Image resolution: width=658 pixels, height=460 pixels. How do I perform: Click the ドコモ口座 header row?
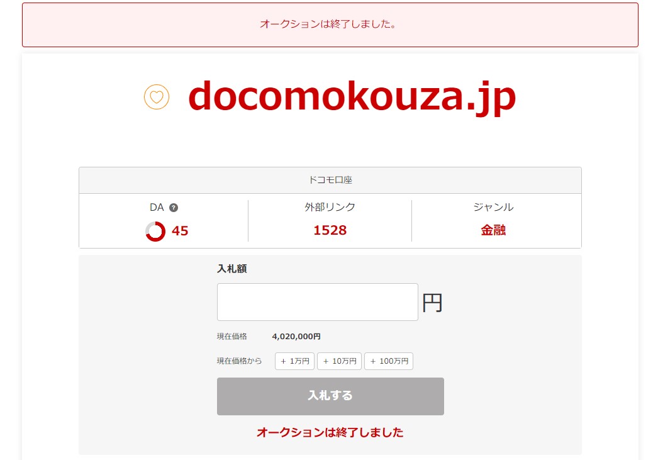tap(330, 180)
